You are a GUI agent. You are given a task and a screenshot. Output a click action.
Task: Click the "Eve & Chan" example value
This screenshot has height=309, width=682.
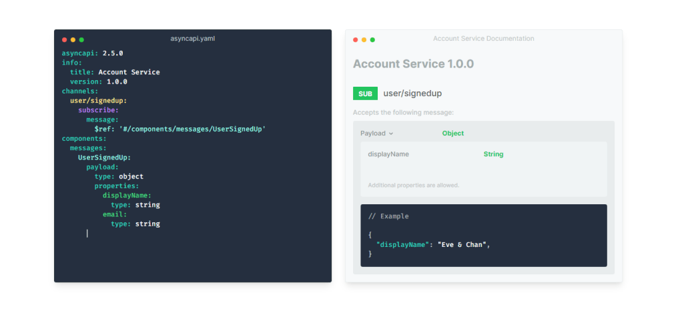click(x=463, y=245)
